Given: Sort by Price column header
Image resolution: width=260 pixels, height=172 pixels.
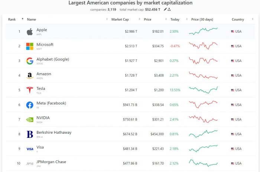Looking at the screenshot, I should (147, 19).
